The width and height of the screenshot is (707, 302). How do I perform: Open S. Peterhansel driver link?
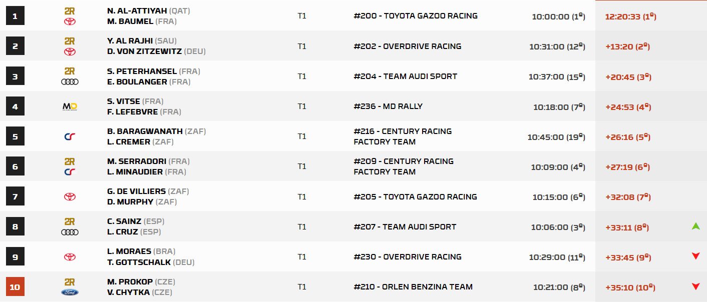click(142, 71)
